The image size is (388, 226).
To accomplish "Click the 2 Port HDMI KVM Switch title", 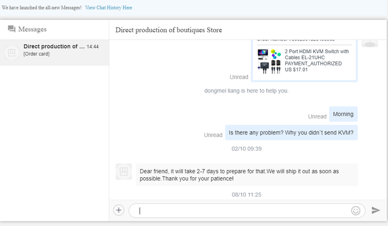I will point(316,54).
